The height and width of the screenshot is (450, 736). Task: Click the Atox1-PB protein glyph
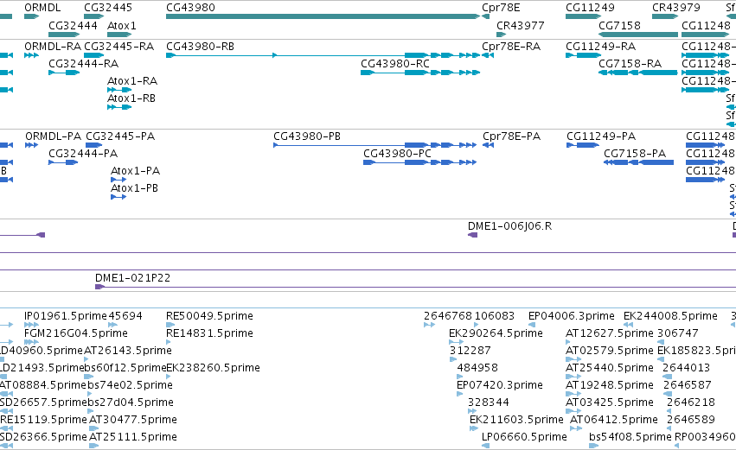pos(118,197)
